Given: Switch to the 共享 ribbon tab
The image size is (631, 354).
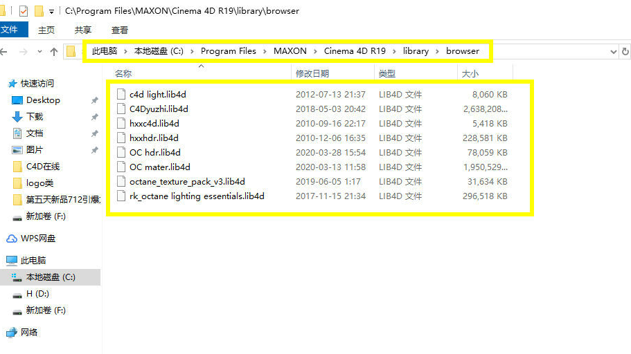Looking at the screenshot, I should click(83, 30).
